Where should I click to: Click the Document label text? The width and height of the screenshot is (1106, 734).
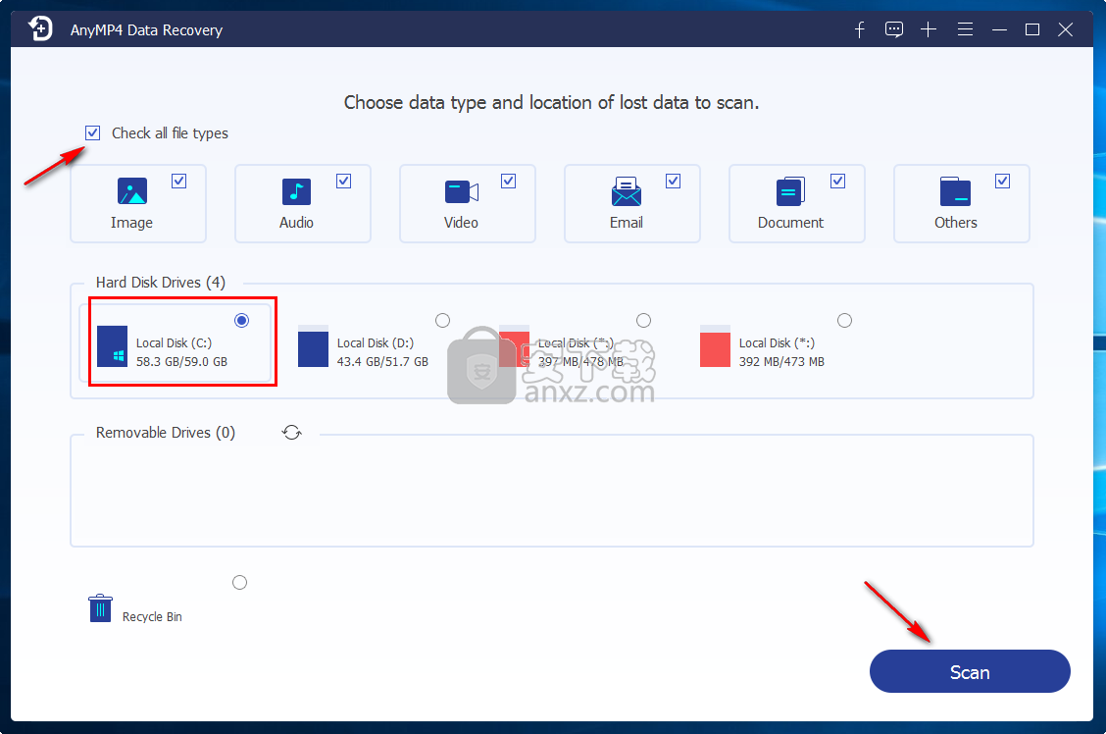pyautogui.click(x=790, y=223)
